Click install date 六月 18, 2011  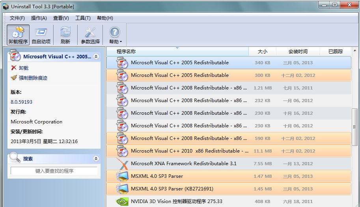click(x=298, y=201)
